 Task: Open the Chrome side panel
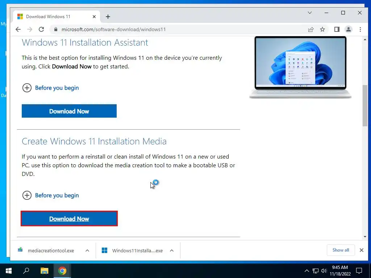(337, 29)
